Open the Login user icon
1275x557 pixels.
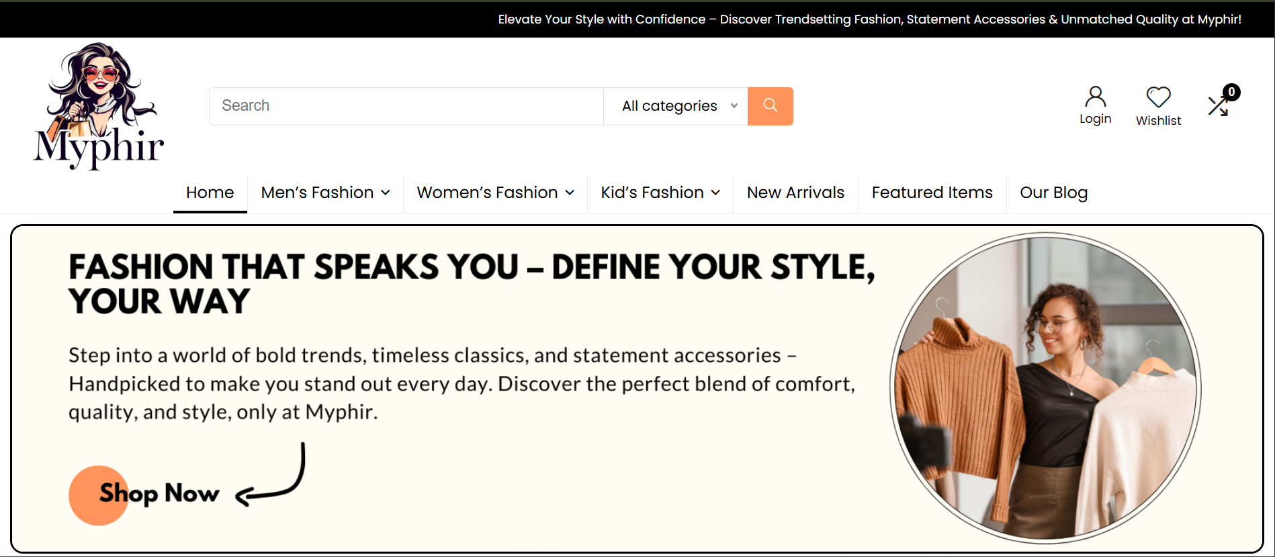pyautogui.click(x=1095, y=97)
